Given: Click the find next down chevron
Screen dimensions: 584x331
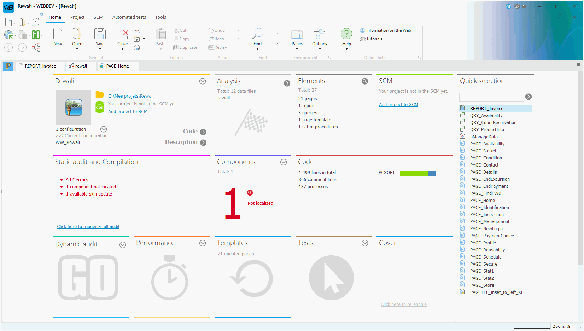Looking at the screenshot, I should point(278,43).
